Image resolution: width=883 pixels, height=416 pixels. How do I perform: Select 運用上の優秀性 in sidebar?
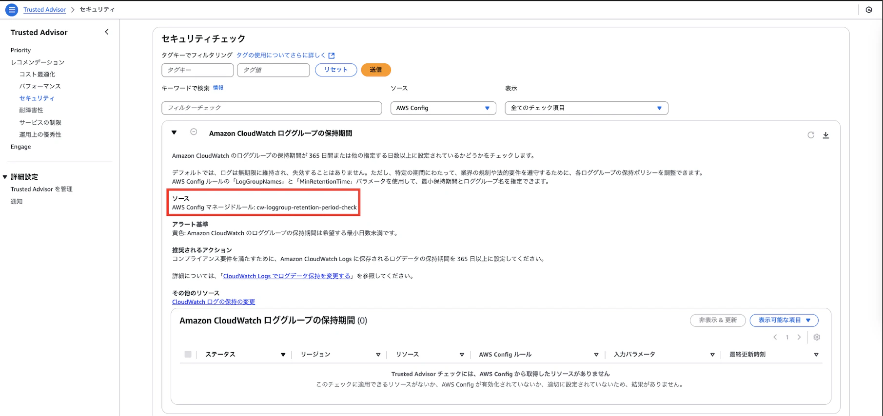(x=40, y=134)
